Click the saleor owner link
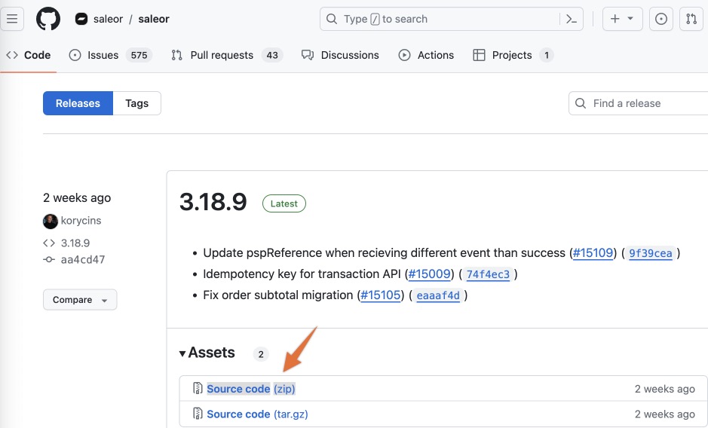The height and width of the screenshot is (428, 708). tap(108, 19)
